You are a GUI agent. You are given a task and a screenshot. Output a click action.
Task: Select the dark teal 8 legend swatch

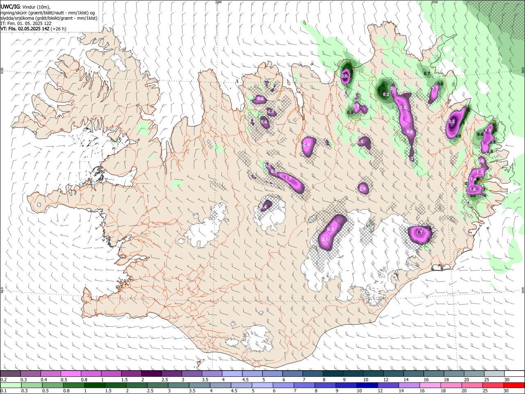[333, 373]
